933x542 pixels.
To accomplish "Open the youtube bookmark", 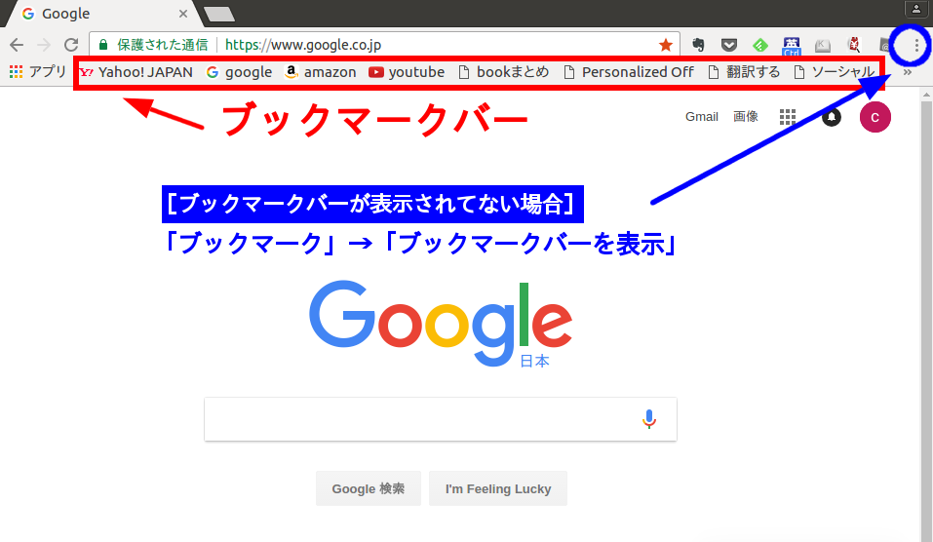I will coord(407,72).
